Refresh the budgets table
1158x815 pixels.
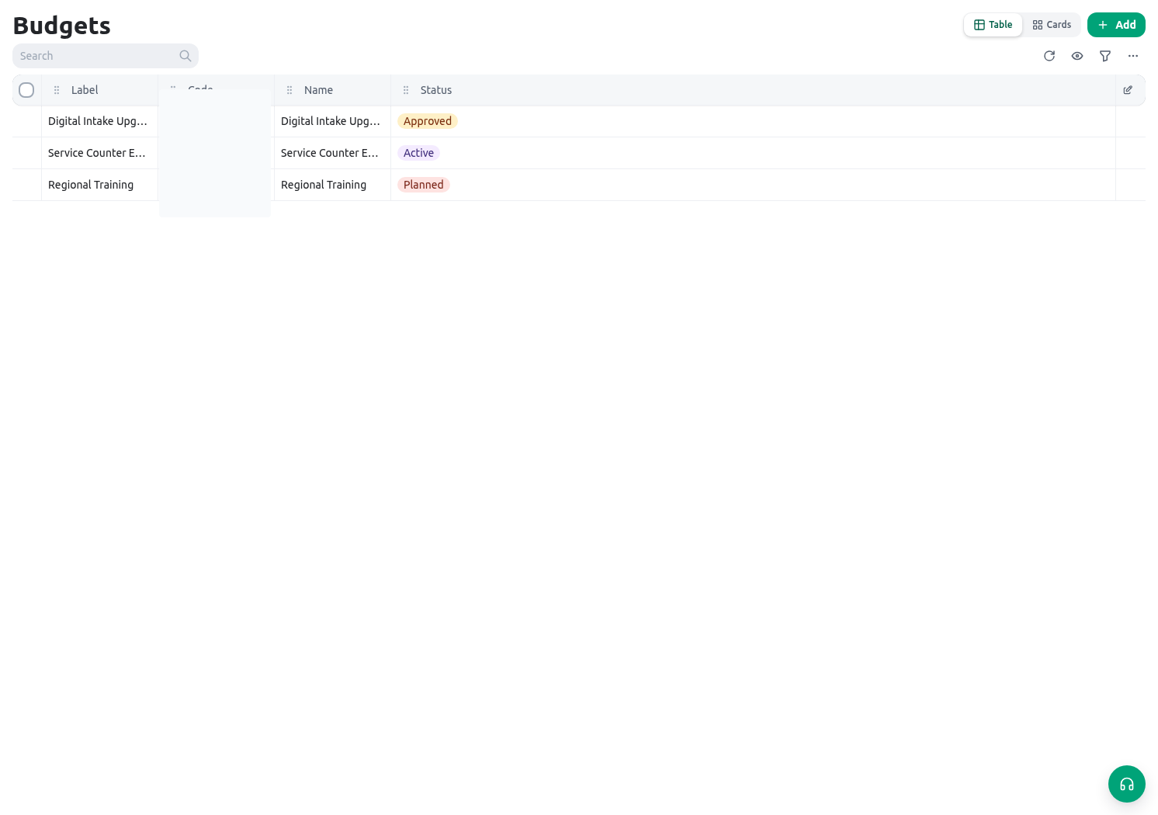pos(1049,56)
